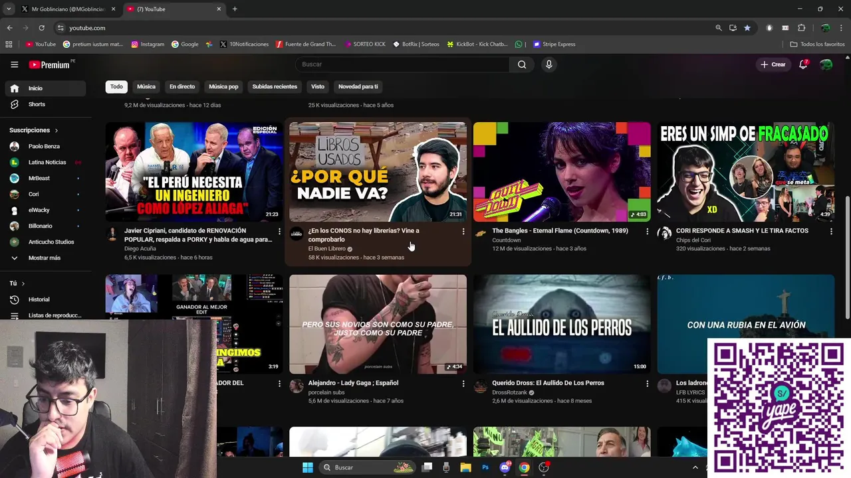
Task: Open options menu for Alejandro Lady Gaga video
Action: click(463, 384)
